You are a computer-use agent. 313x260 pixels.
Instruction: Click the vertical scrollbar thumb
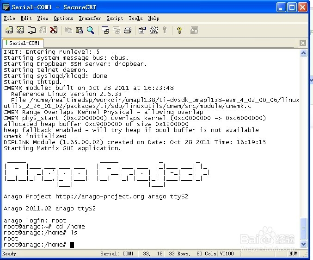tap(303, 228)
